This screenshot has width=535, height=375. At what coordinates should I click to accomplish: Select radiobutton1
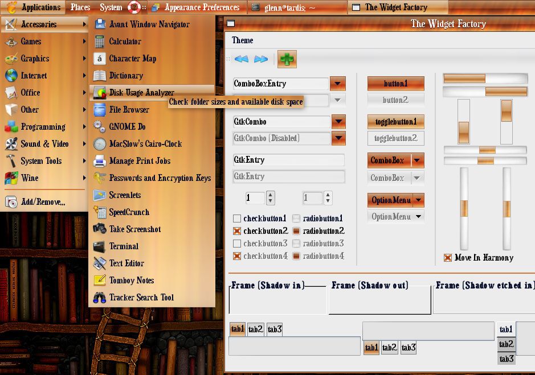(x=296, y=218)
